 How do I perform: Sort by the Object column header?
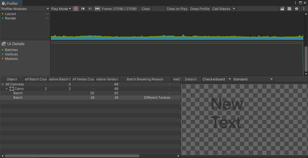(x=12, y=79)
